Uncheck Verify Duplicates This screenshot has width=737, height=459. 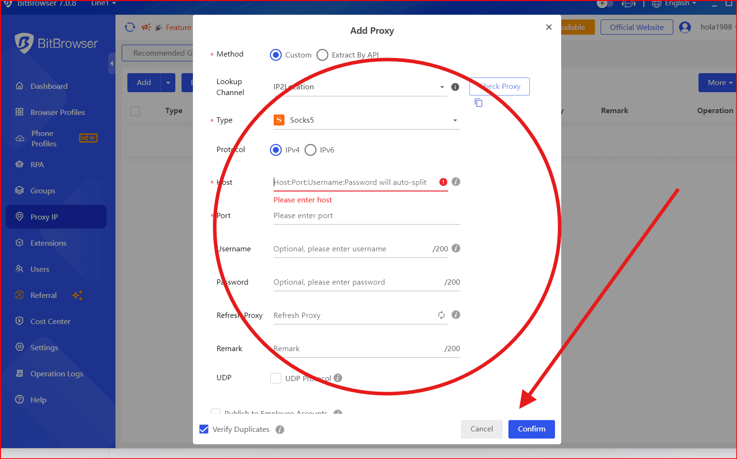click(204, 430)
